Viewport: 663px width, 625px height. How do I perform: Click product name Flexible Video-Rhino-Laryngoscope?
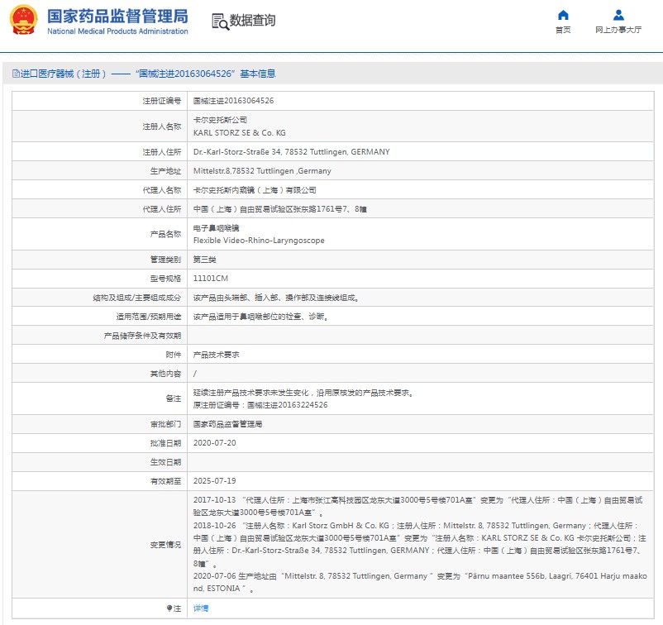pyautogui.click(x=259, y=241)
